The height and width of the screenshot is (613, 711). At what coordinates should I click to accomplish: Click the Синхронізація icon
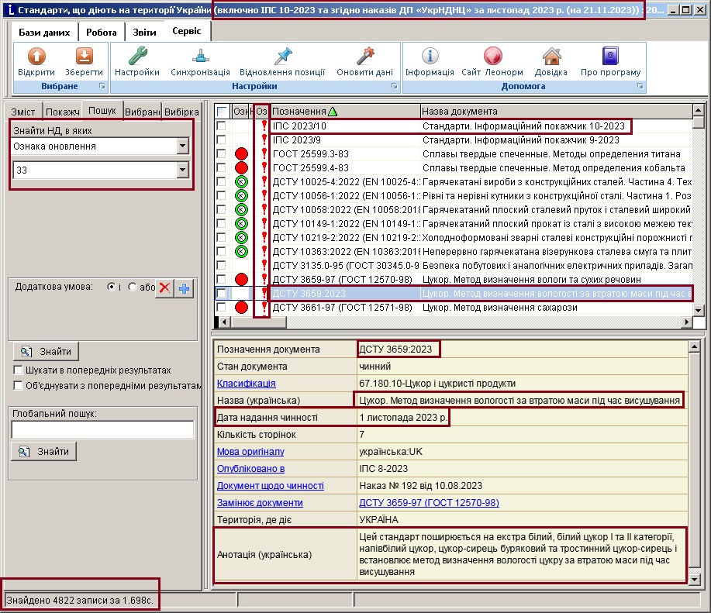[x=200, y=56]
